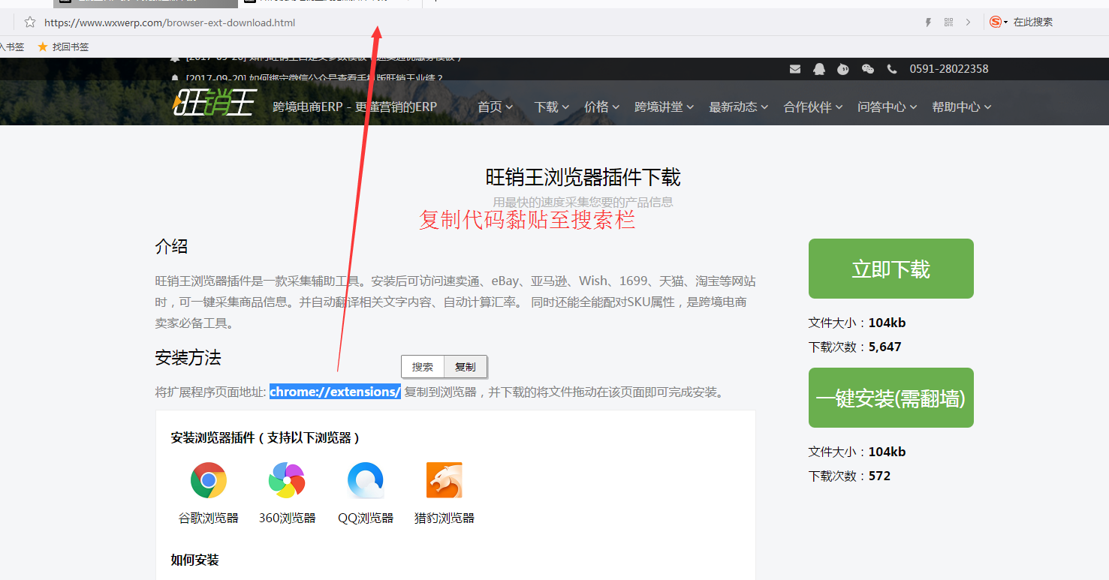This screenshot has width=1109, height=580.
Task: Click the email envelope icon in site header
Action: tap(795, 69)
